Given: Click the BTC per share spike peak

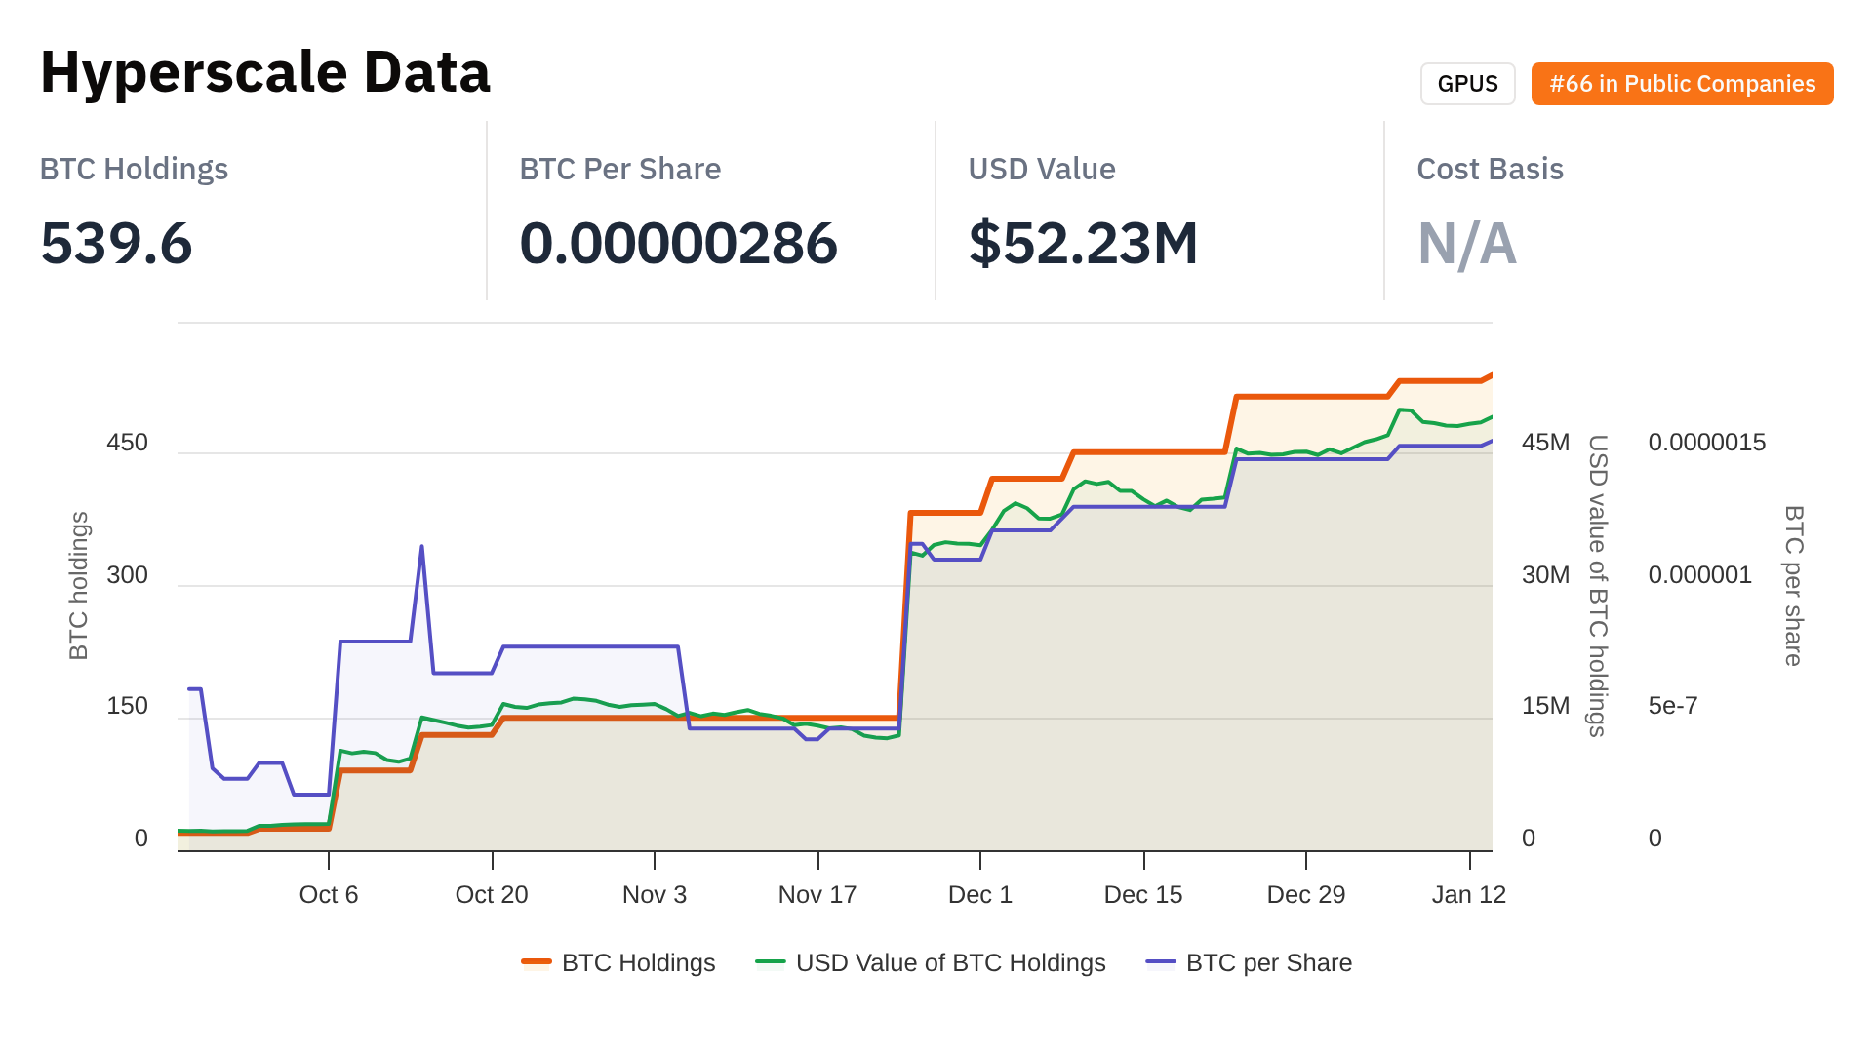Looking at the screenshot, I should [421, 547].
